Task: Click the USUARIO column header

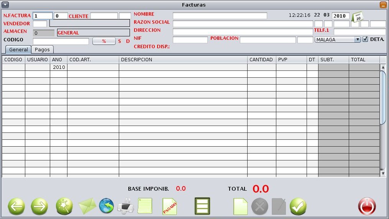Action: tap(38, 60)
